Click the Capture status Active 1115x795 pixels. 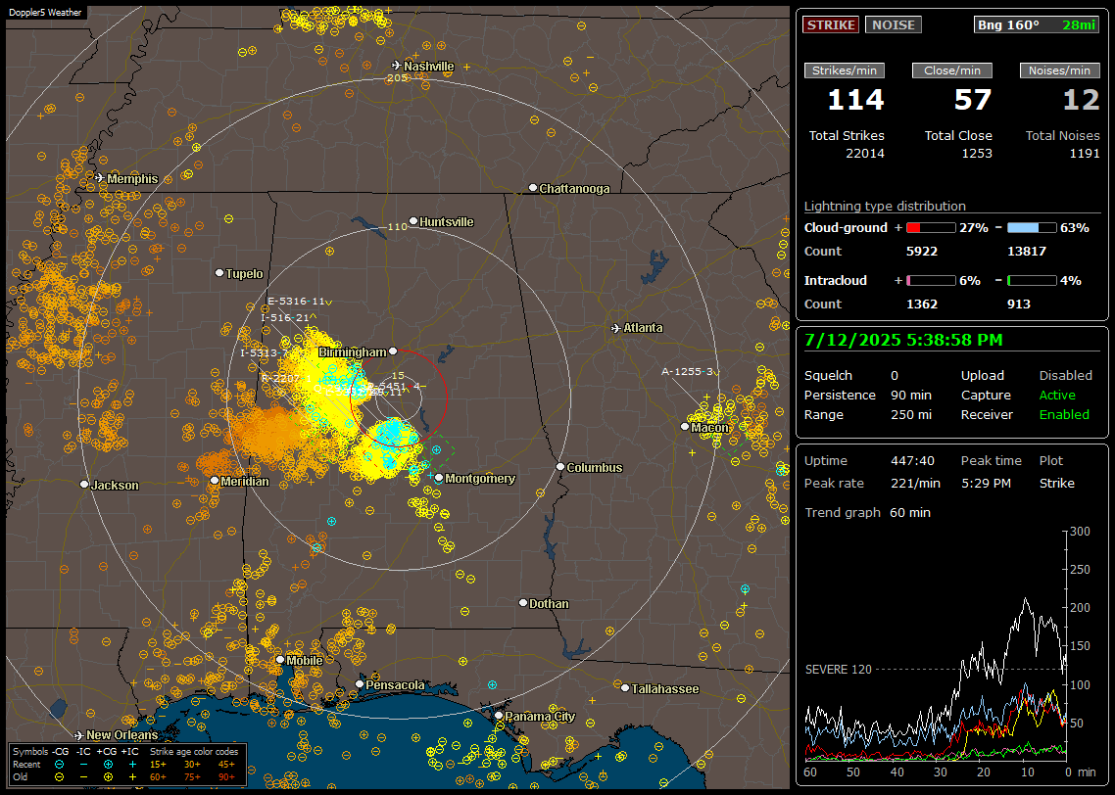pyautogui.click(x=1057, y=395)
